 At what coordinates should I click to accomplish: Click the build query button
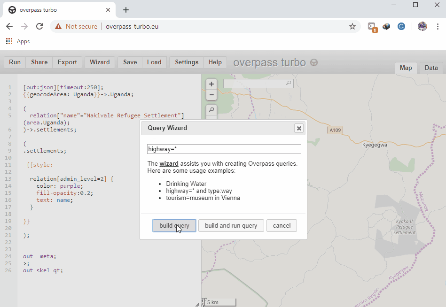(174, 226)
